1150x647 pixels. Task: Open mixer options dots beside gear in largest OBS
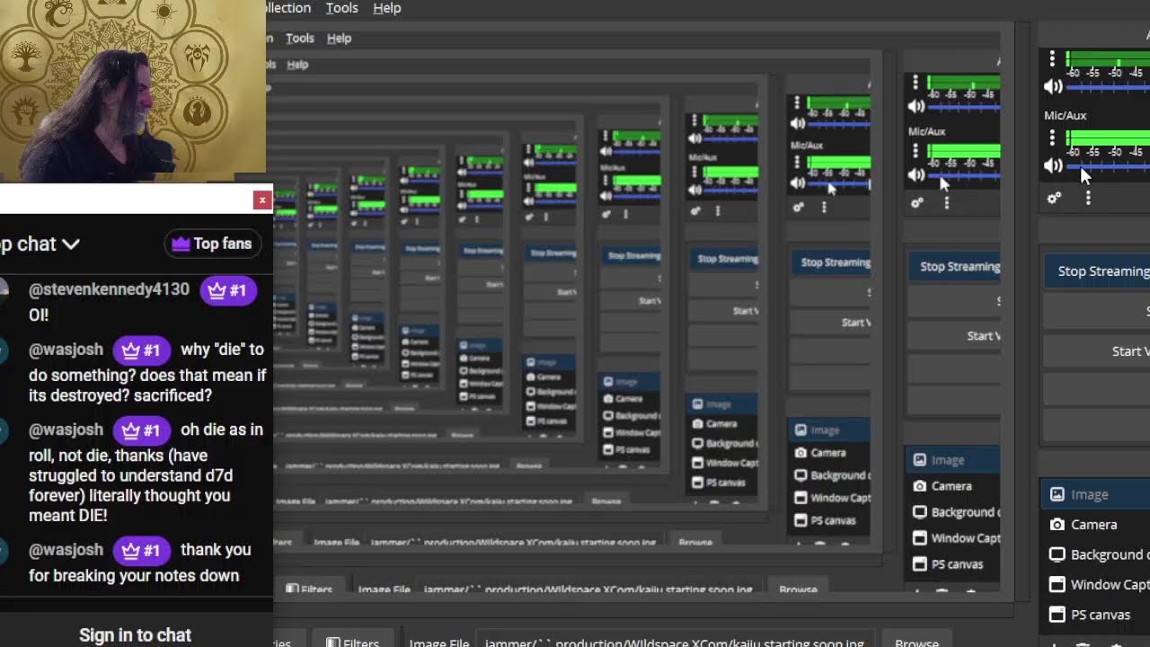[1088, 198]
